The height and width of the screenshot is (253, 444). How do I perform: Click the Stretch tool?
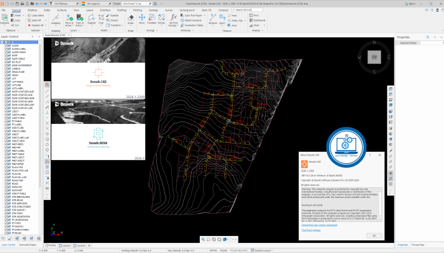tap(112, 20)
